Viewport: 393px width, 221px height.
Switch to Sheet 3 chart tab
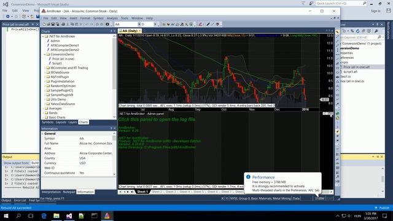coord(171,192)
